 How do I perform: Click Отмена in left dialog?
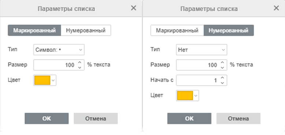click(x=96, y=118)
